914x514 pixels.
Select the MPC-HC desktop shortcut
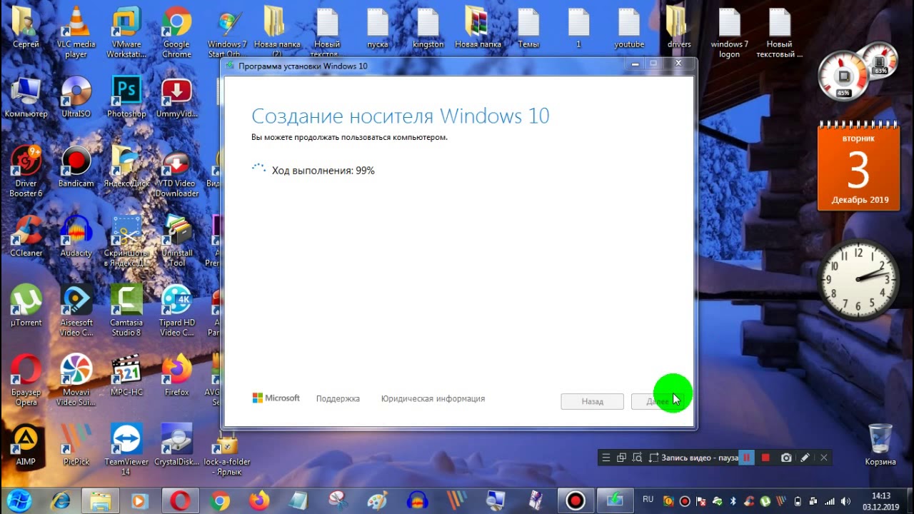126,376
